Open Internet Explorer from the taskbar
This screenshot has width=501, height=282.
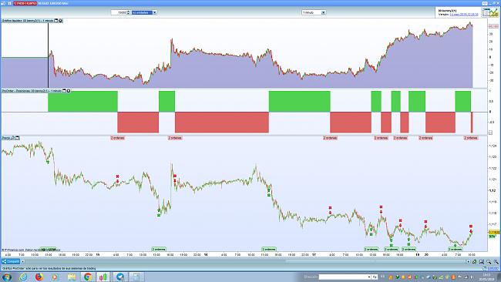[23, 277]
